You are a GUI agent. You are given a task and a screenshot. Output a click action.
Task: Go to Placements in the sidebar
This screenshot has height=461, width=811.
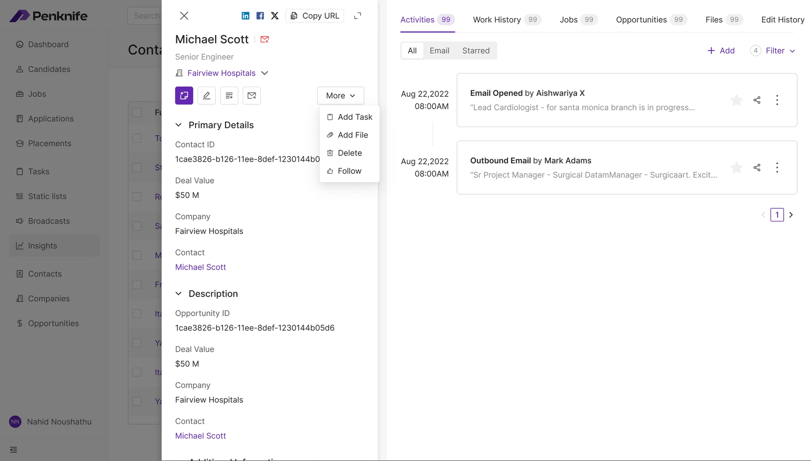click(x=54, y=144)
